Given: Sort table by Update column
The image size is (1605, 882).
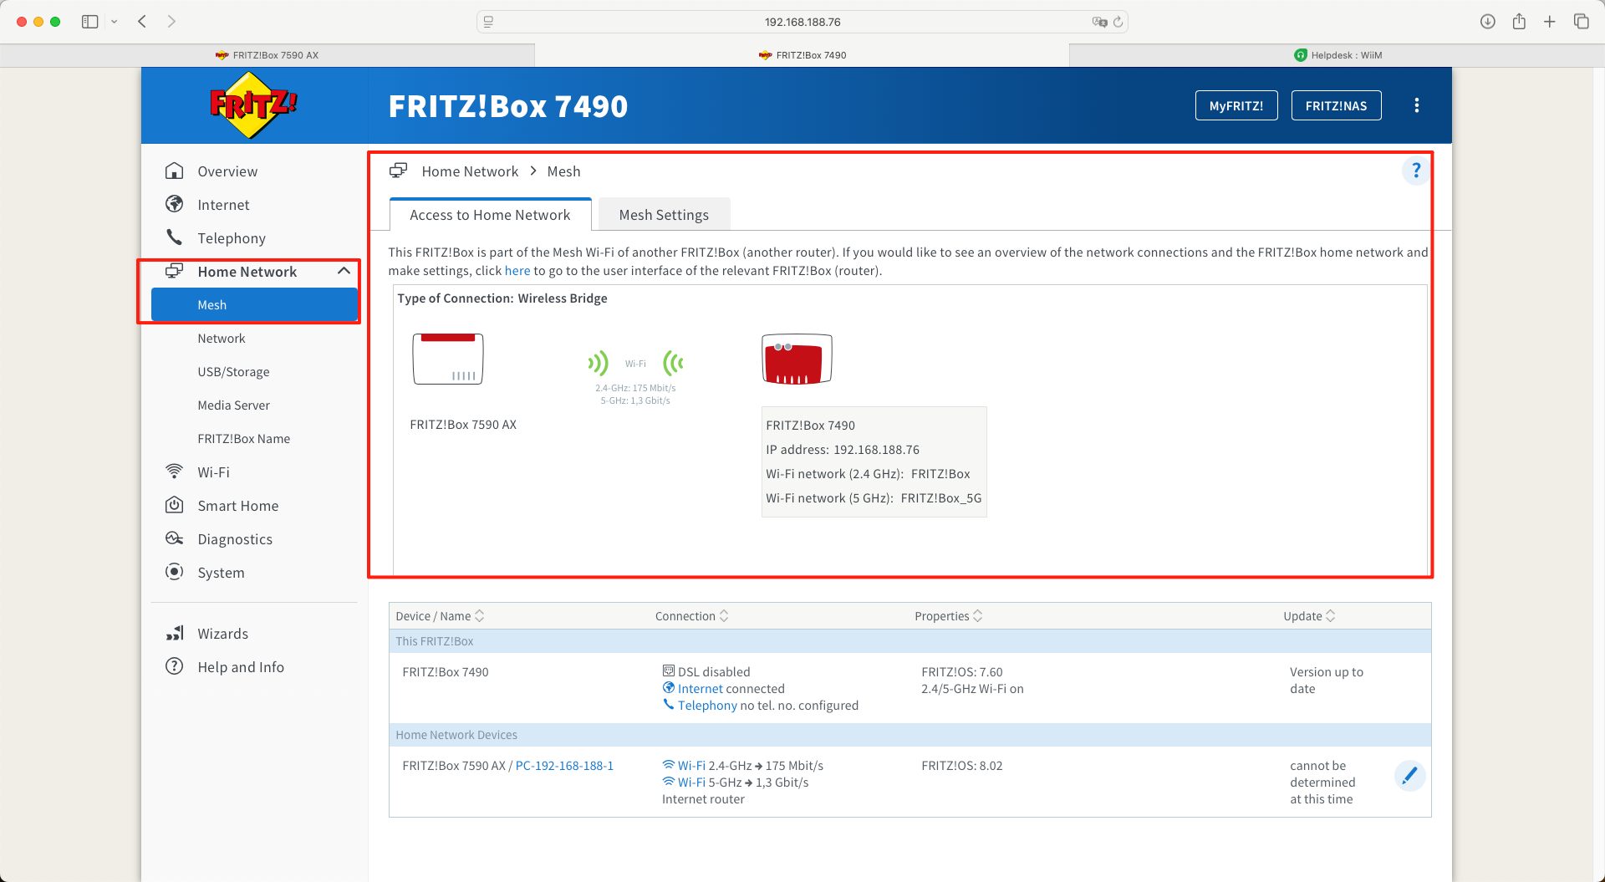Looking at the screenshot, I should 1309,616.
